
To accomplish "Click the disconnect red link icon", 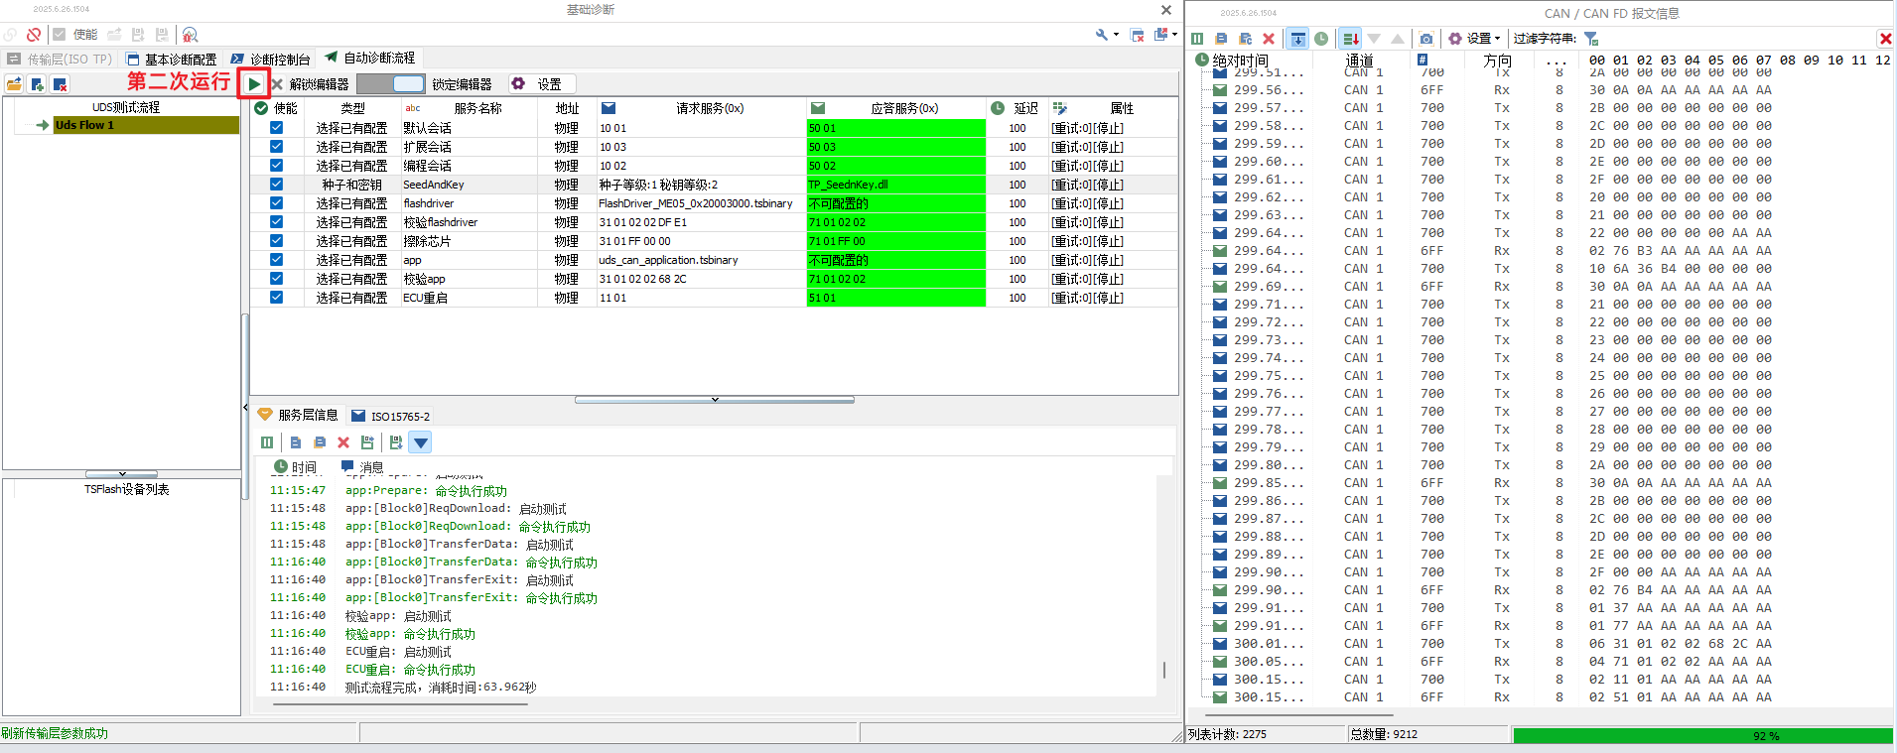I will pos(34,35).
